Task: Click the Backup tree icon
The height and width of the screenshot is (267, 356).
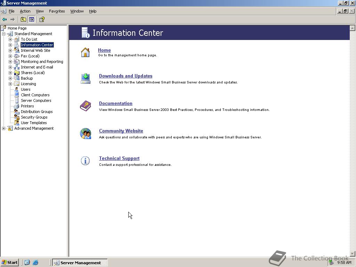Action: 17,78
